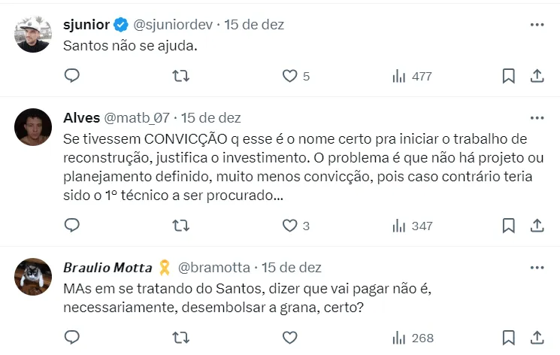560x355 pixels.
Task: Open more options on Alves's tweet
Action: coord(537,118)
